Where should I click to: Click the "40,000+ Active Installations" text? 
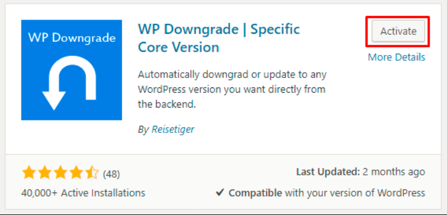83,193
